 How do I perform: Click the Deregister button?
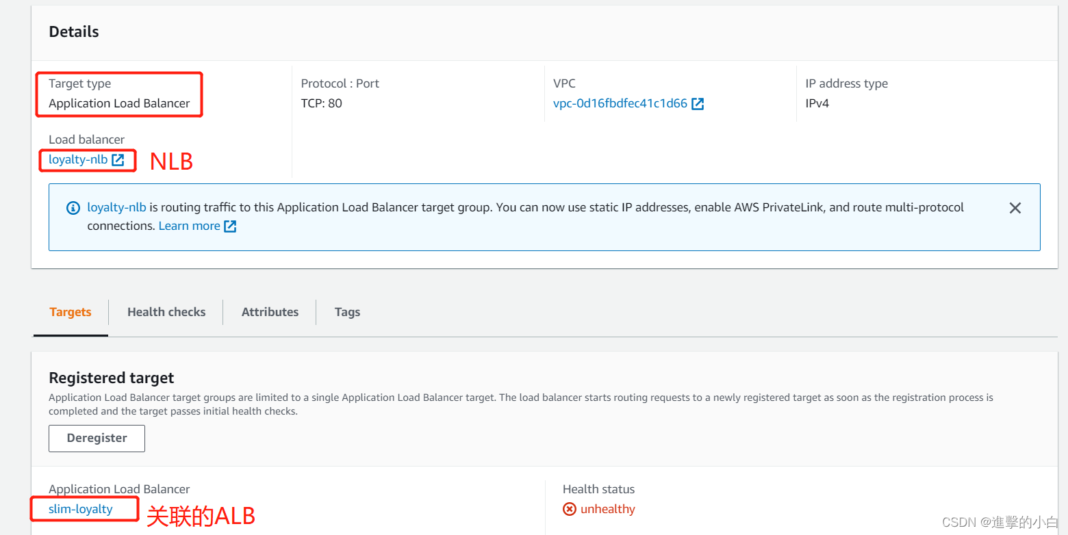97,439
